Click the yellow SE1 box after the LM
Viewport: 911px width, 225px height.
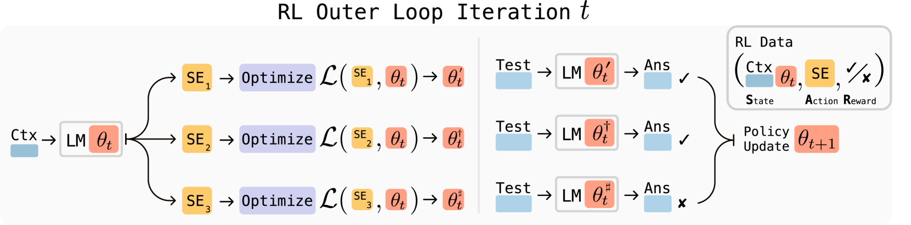coord(197,78)
